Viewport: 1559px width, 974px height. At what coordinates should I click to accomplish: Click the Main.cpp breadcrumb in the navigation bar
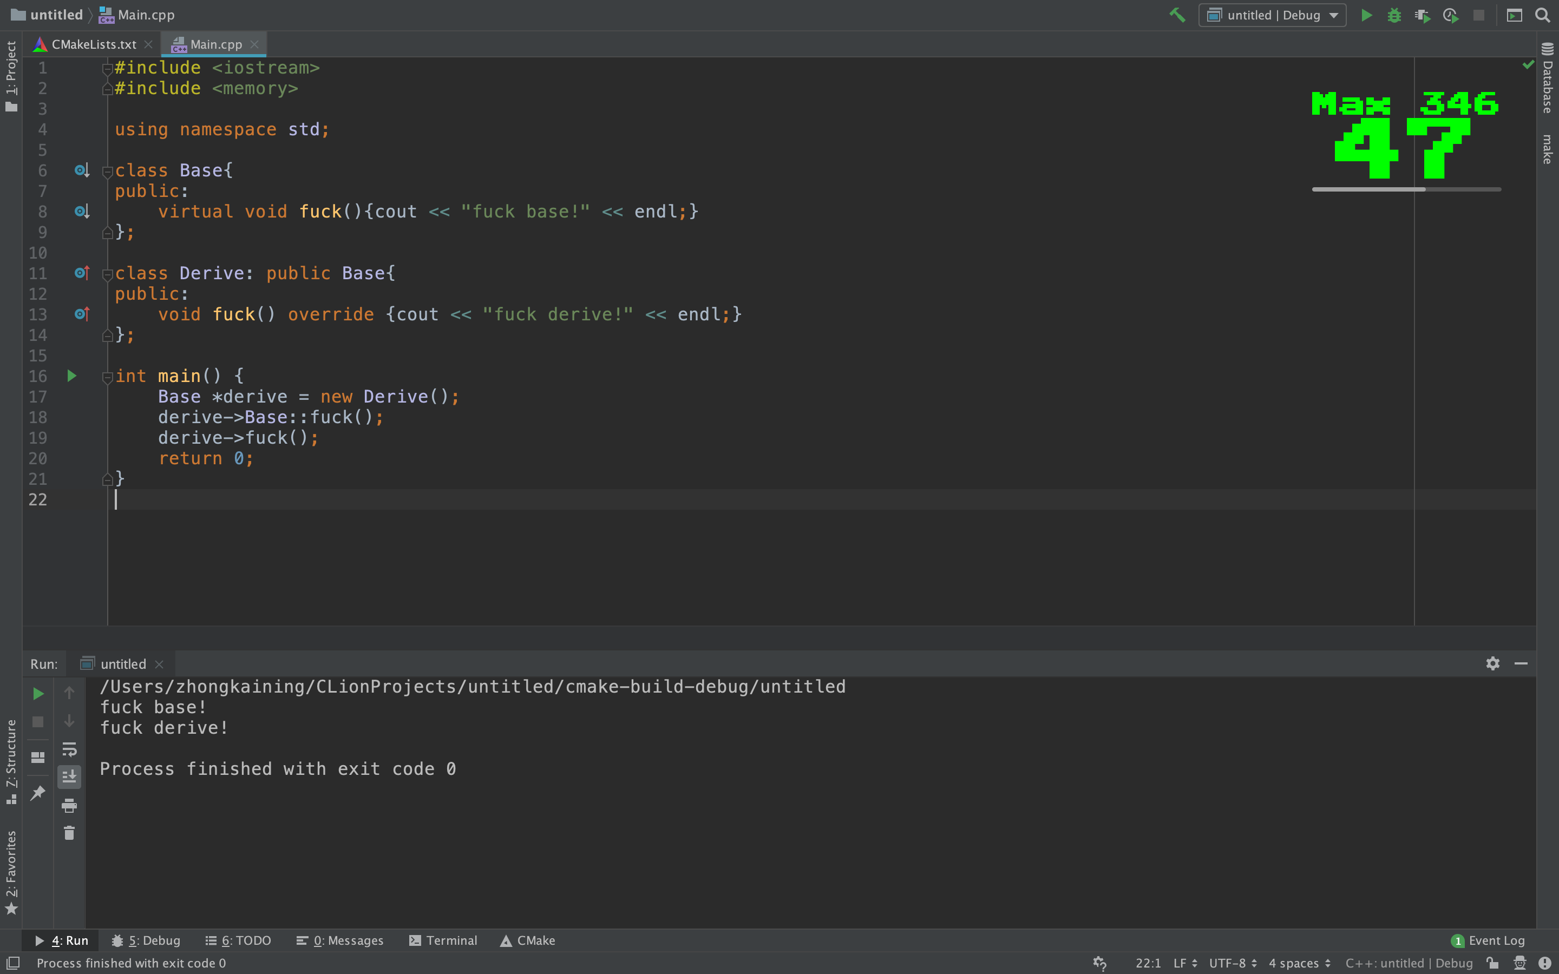[x=136, y=15]
